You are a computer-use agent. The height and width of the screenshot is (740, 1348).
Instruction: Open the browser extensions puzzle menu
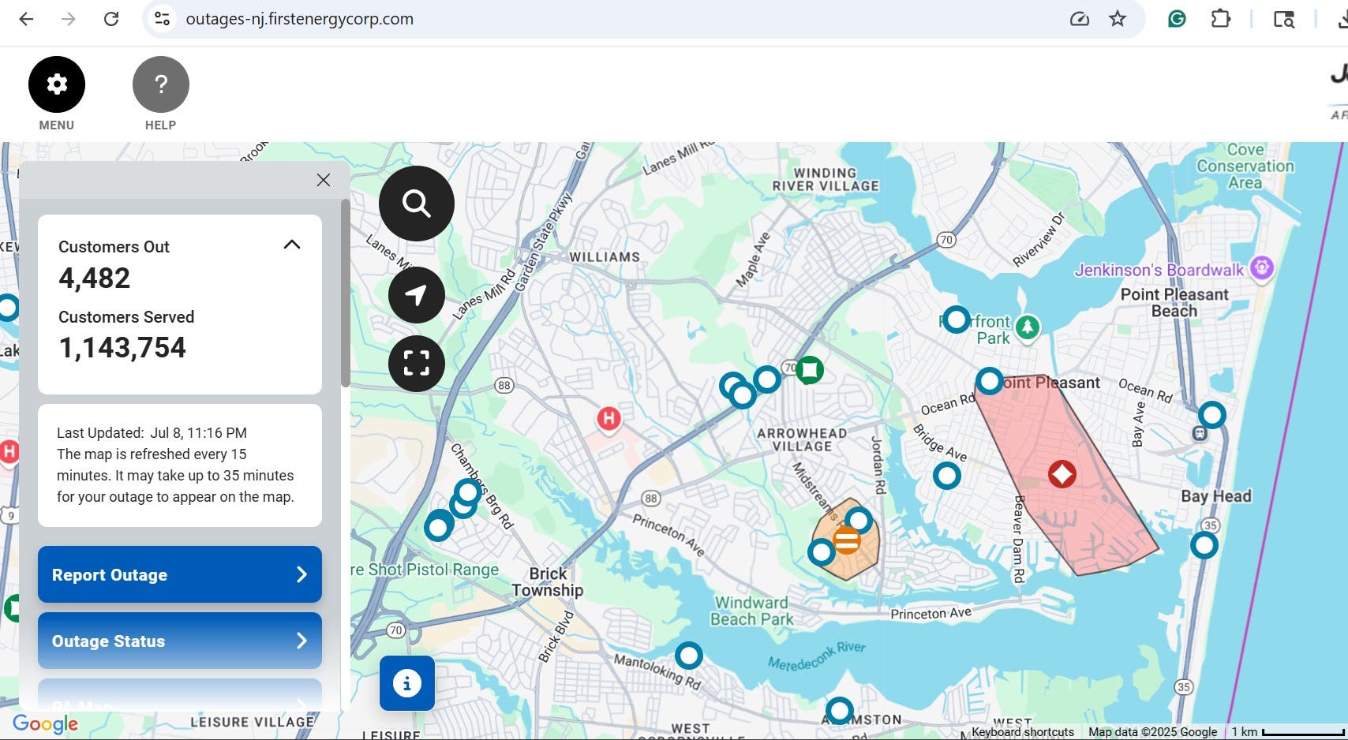coord(1221,19)
